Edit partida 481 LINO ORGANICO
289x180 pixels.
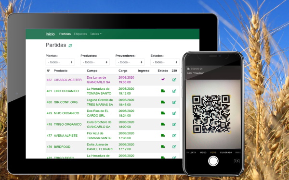point(174,91)
